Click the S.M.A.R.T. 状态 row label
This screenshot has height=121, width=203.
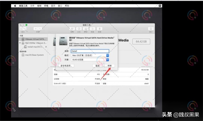point(60,84)
